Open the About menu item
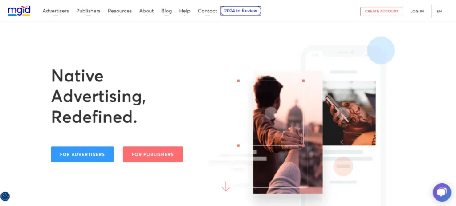Viewport: 456px width, 206px height. (x=146, y=11)
